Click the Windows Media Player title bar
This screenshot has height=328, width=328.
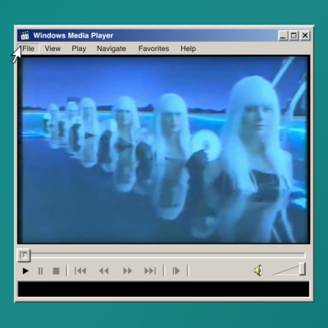point(164,35)
